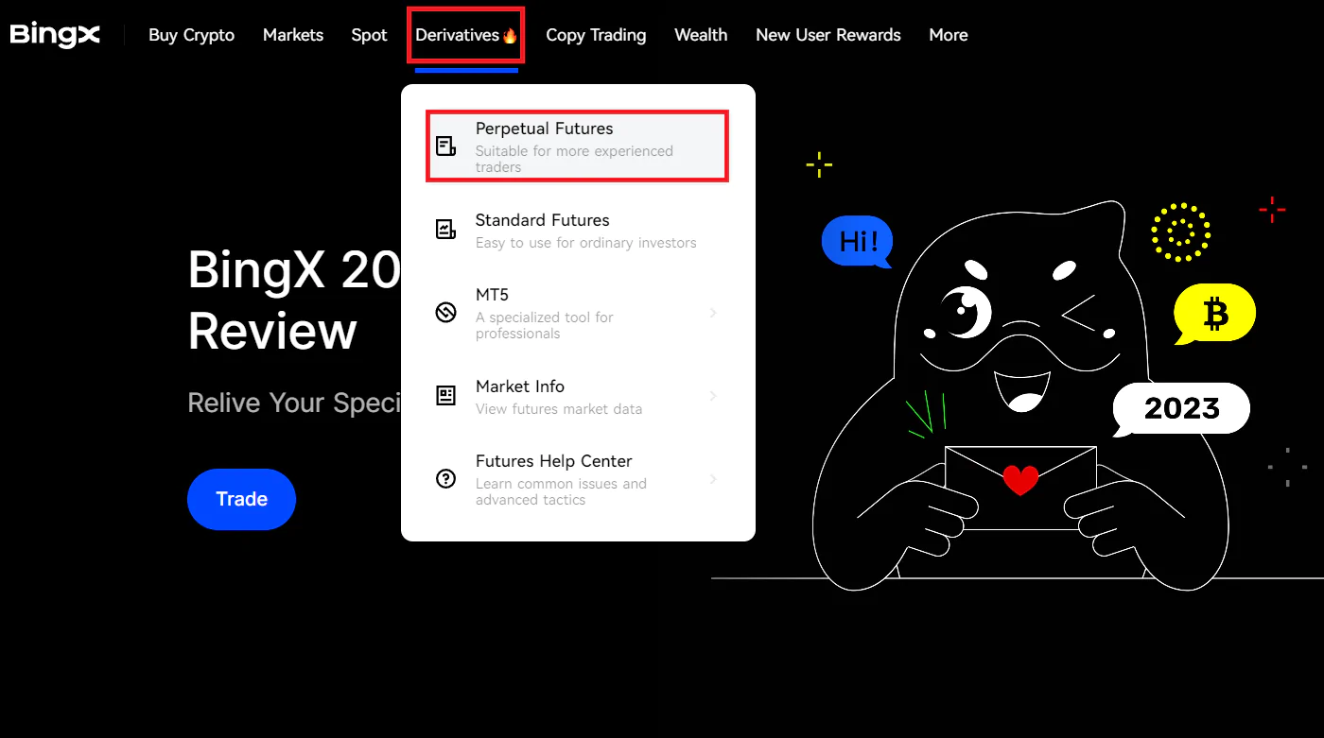Open the Buy Crypto menu
Image resolution: width=1324 pixels, height=738 pixels.
[x=192, y=35]
